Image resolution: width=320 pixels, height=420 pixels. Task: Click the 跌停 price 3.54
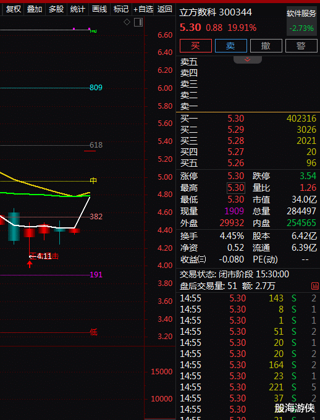pyautogui.click(x=308, y=176)
